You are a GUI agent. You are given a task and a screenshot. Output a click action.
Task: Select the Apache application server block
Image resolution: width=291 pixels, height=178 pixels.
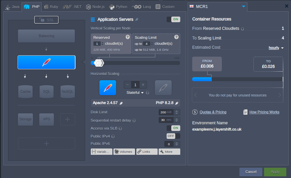coord(47,62)
